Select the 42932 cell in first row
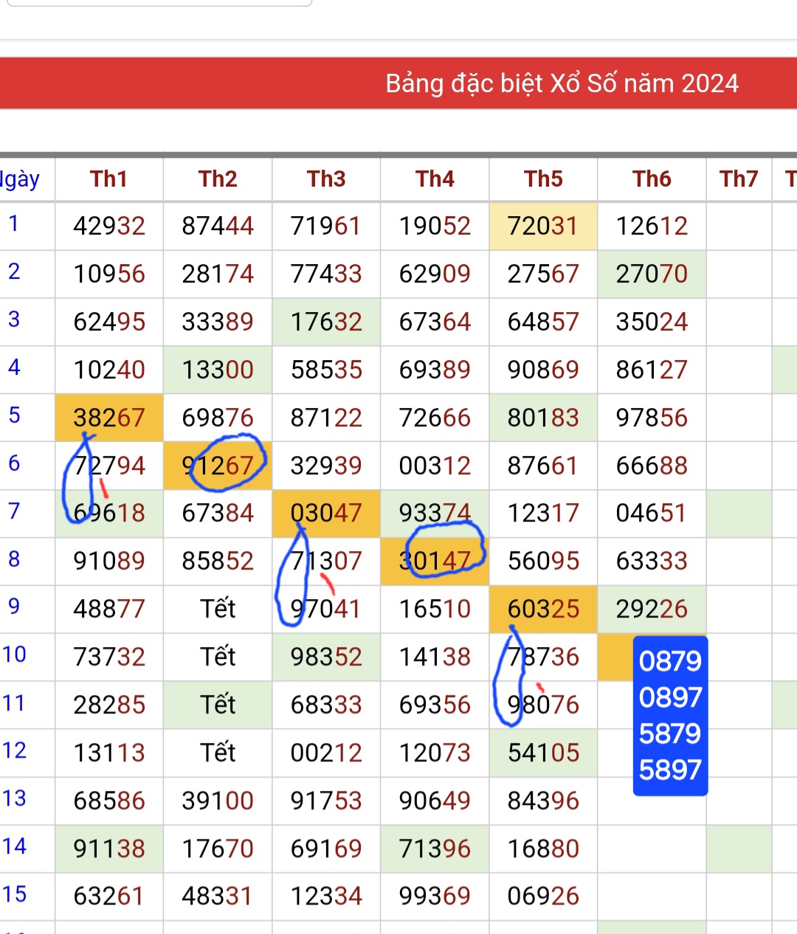The height and width of the screenshot is (934, 797). (x=108, y=226)
